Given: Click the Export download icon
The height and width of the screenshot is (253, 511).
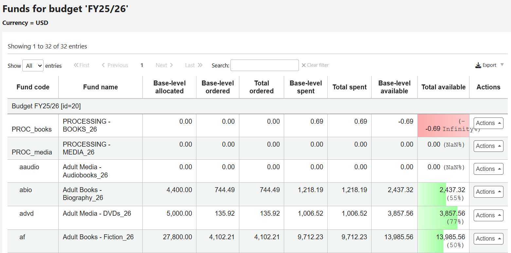Looking at the screenshot, I should click(x=478, y=65).
